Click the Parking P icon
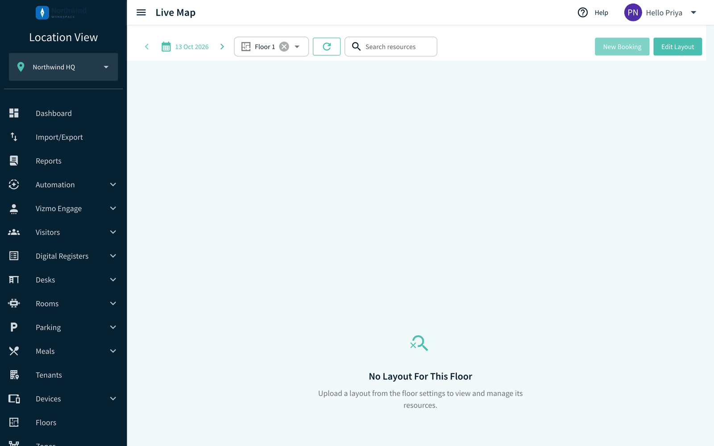714x446 pixels. [14, 327]
